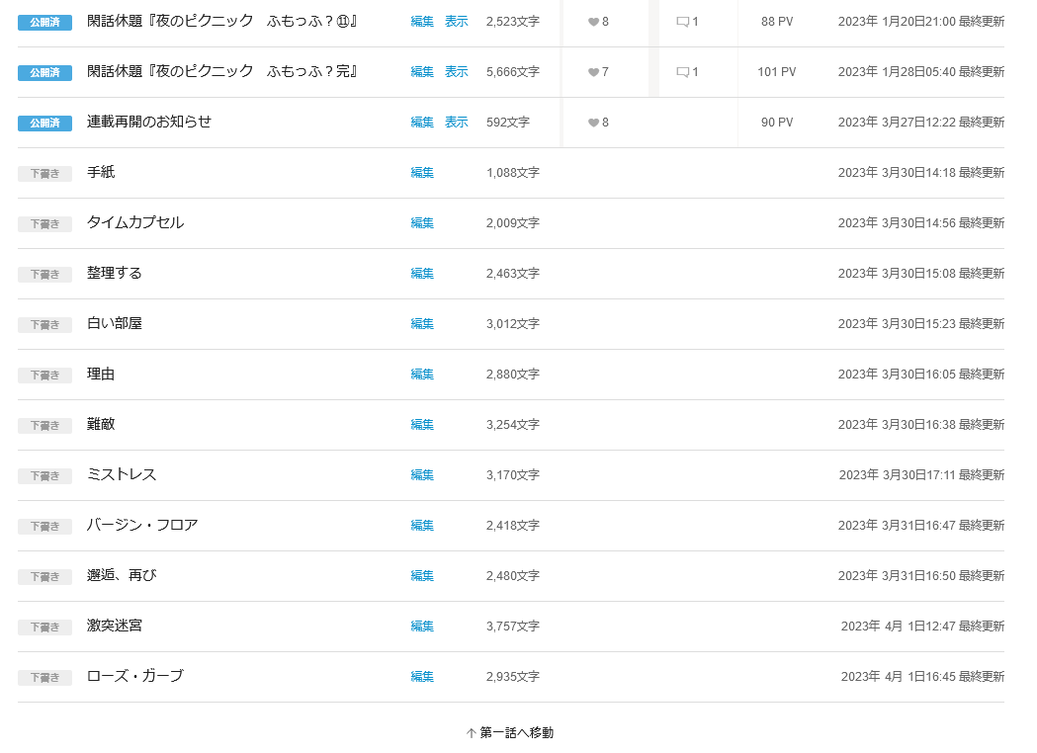Click comment icon on ふもっふ?完 episode row
Image resolution: width=1037 pixels, height=753 pixels.
(x=682, y=72)
